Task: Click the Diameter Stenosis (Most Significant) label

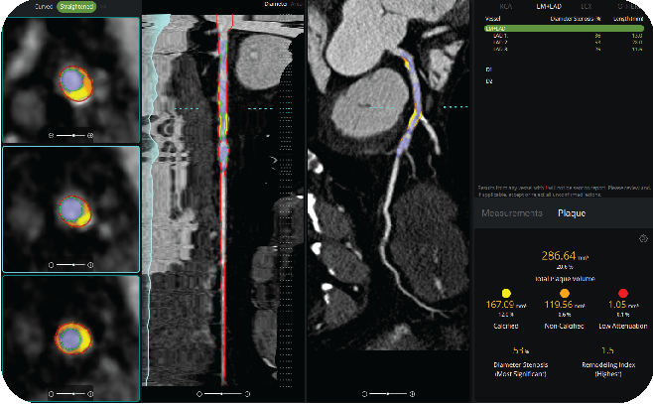Action: (x=521, y=369)
